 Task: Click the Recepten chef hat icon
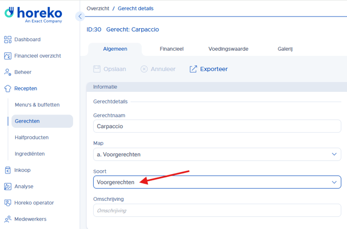point(8,88)
